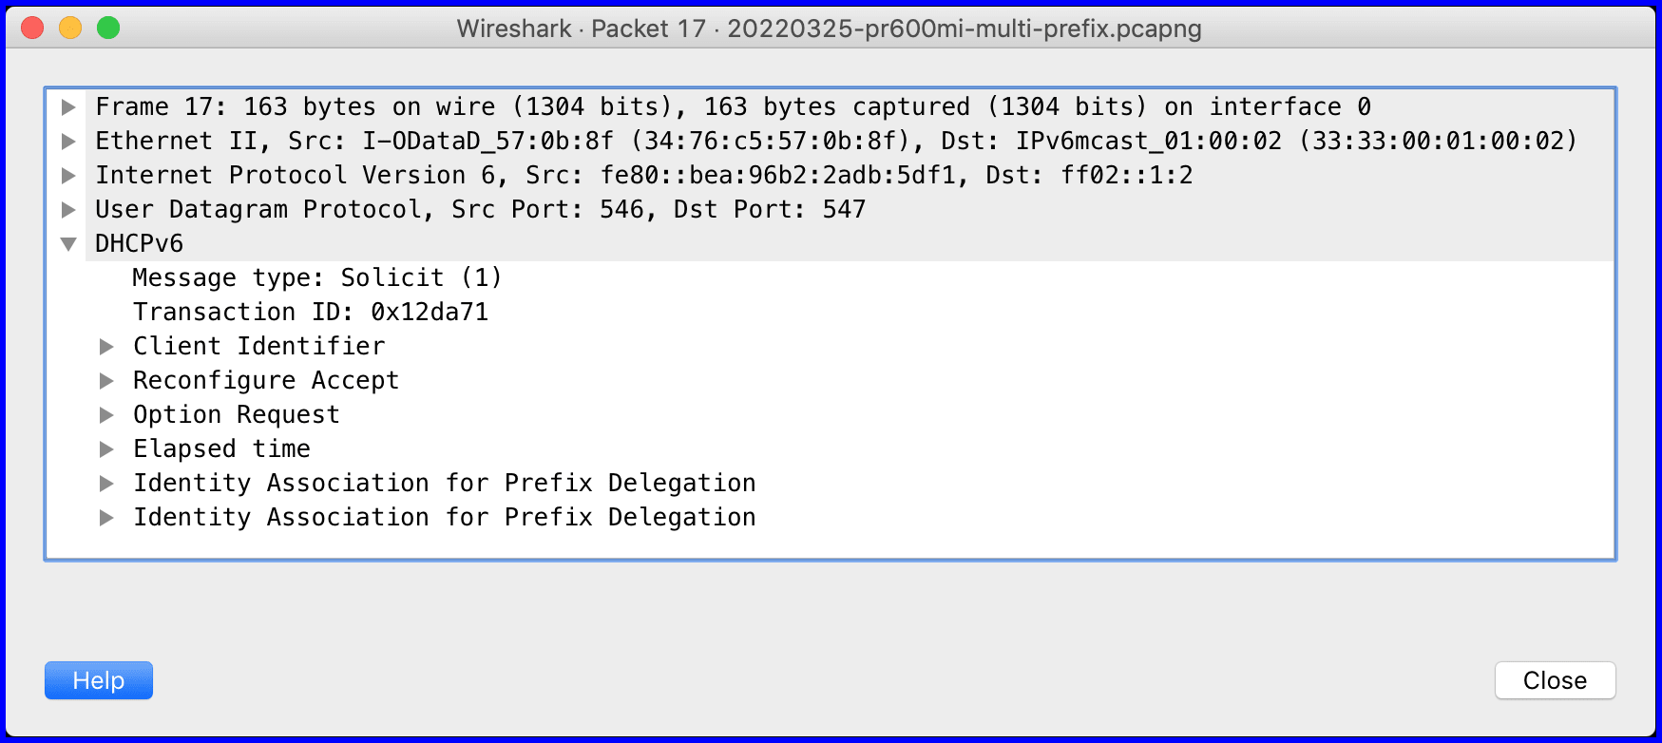Screen dimensions: 1662x743
Task: Click the Help button
Action: click(99, 680)
